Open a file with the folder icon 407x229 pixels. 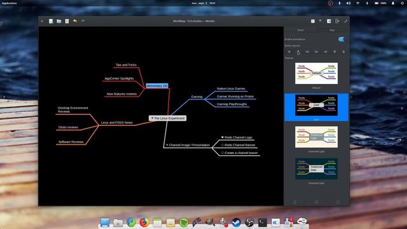pyautogui.click(x=59, y=21)
